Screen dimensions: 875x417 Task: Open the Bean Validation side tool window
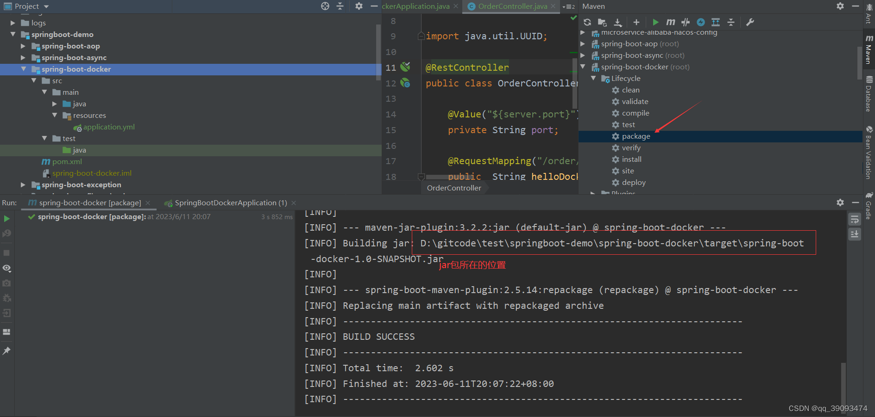tap(869, 153)
